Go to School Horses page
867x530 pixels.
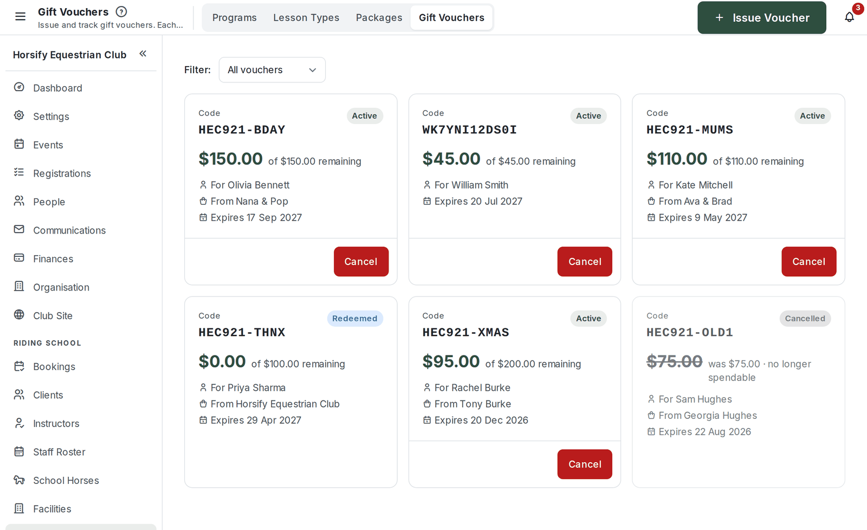coord(81,480)
